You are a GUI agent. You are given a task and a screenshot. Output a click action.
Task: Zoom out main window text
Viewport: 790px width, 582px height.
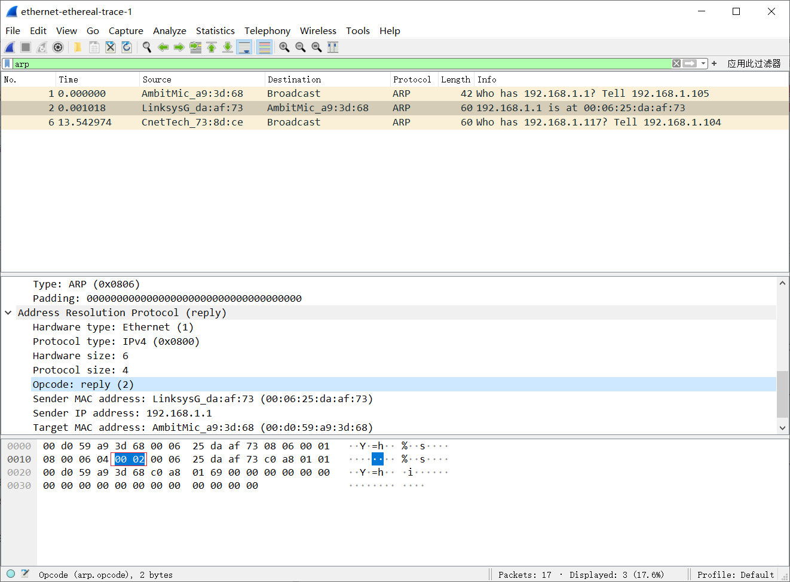301,47
